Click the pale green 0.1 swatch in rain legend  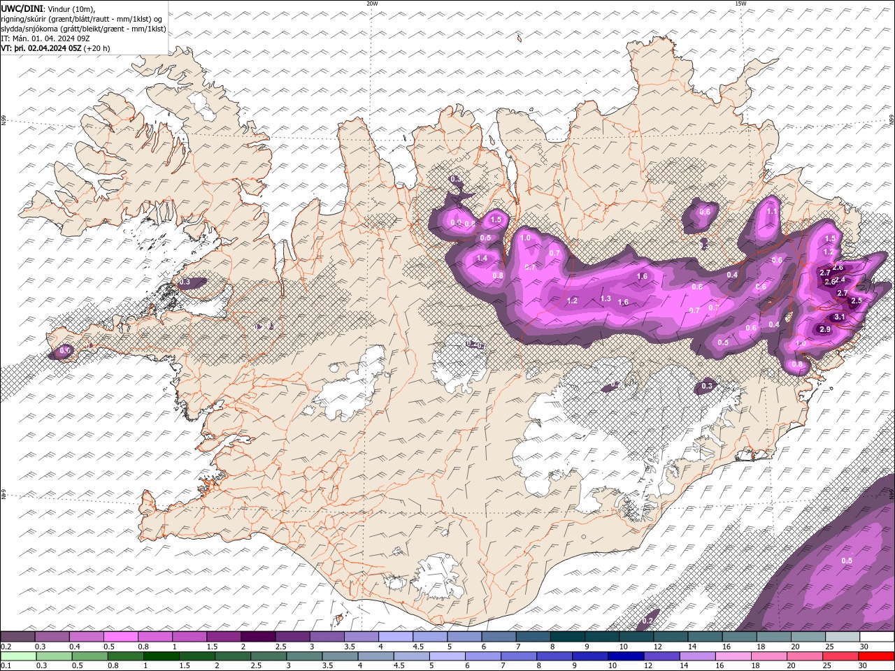tap(17, 656)
